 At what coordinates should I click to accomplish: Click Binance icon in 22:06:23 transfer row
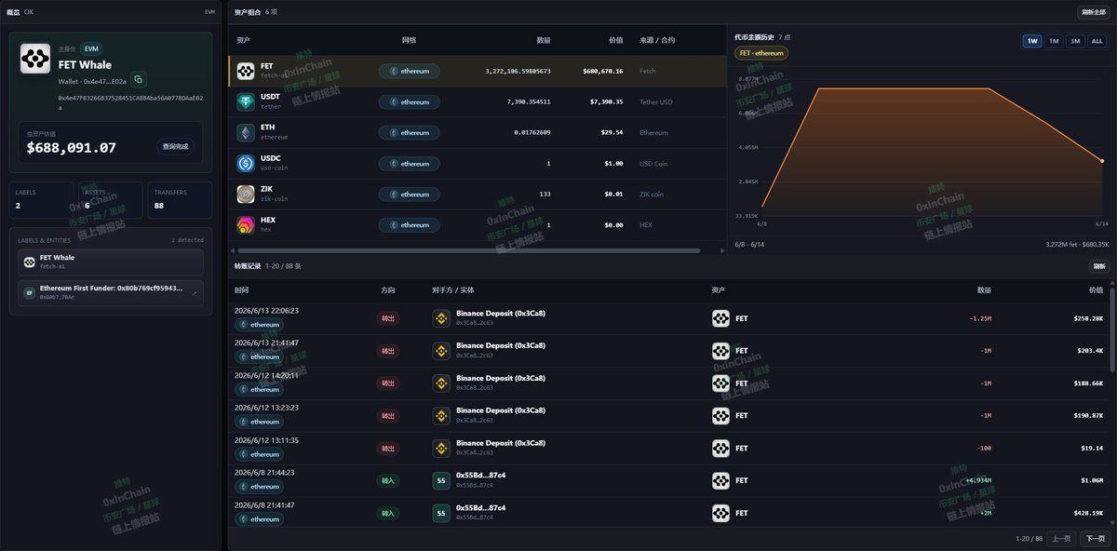coord(441,318)
